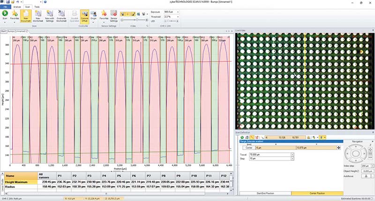Select the Bumps [Unnamed 1] document tab

point(17,31)
